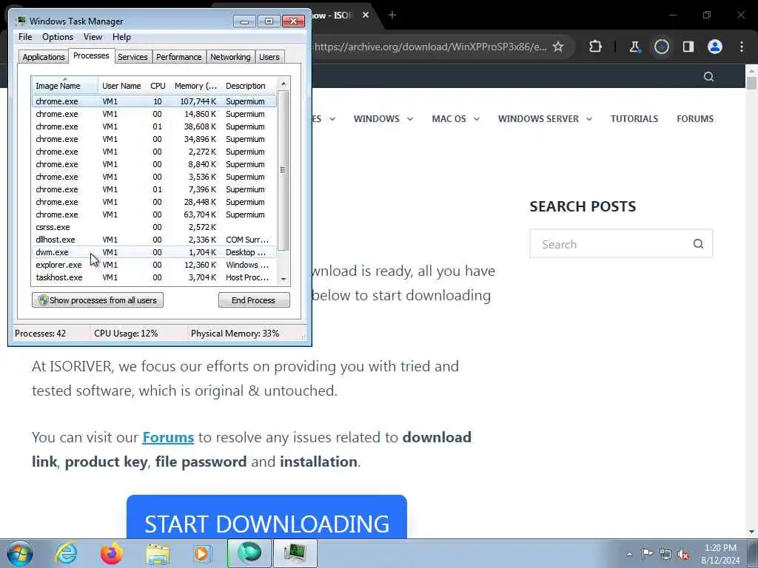Close the ISORIVER browser tab

366,15
